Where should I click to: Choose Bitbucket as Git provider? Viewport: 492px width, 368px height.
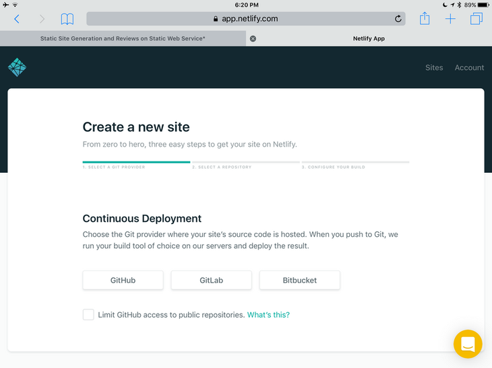coord(300,280)
